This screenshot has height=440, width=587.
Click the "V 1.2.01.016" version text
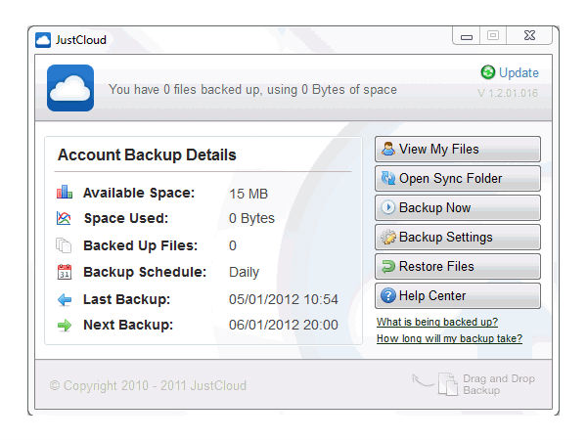pos(508,93)
